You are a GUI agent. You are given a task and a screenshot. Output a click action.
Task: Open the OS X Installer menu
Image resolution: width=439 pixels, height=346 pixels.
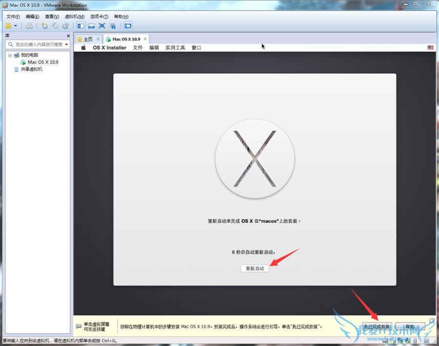click(109, 48)
